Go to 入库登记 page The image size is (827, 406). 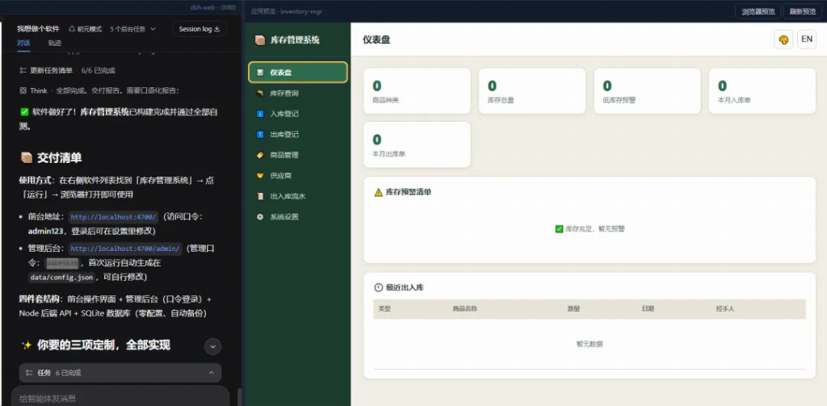[297, 114]
